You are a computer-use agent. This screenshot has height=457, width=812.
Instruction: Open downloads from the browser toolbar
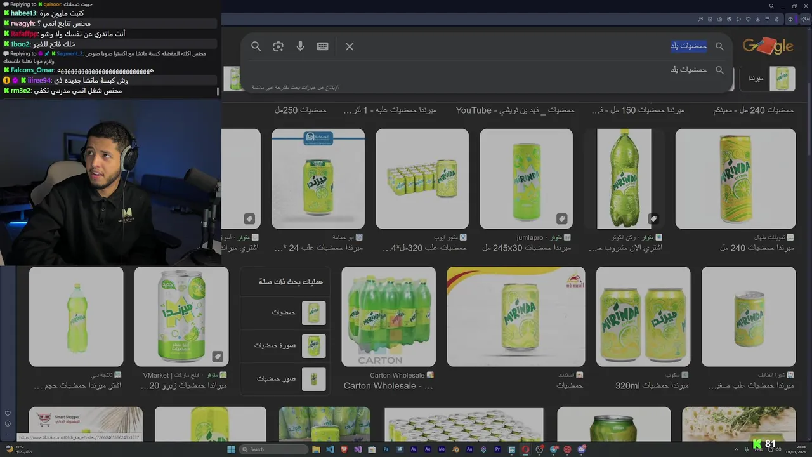coord(757,20)
